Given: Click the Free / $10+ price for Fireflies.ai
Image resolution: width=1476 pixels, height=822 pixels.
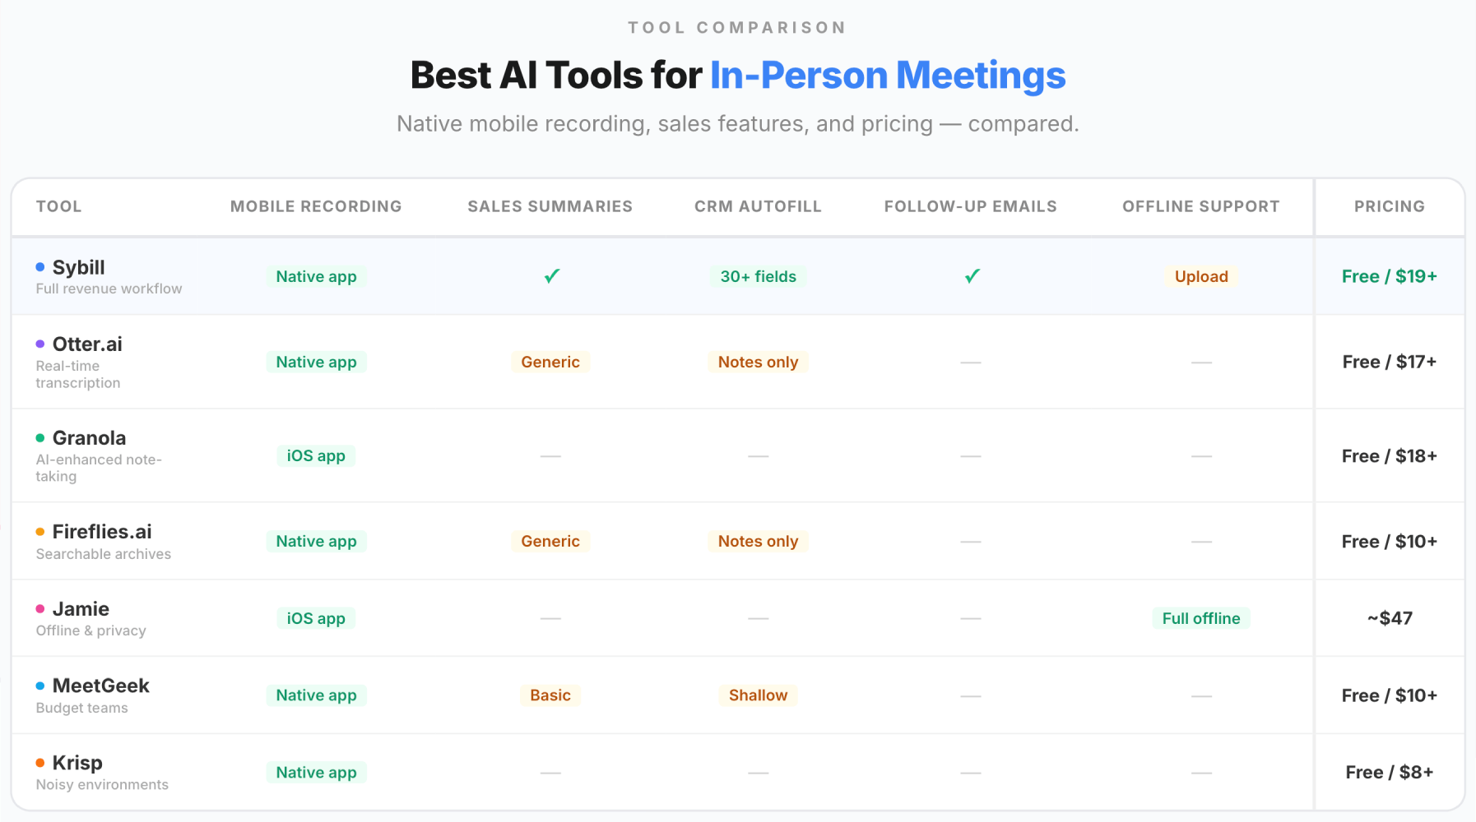Looking at the screenshot, I should click(1390, 541).
